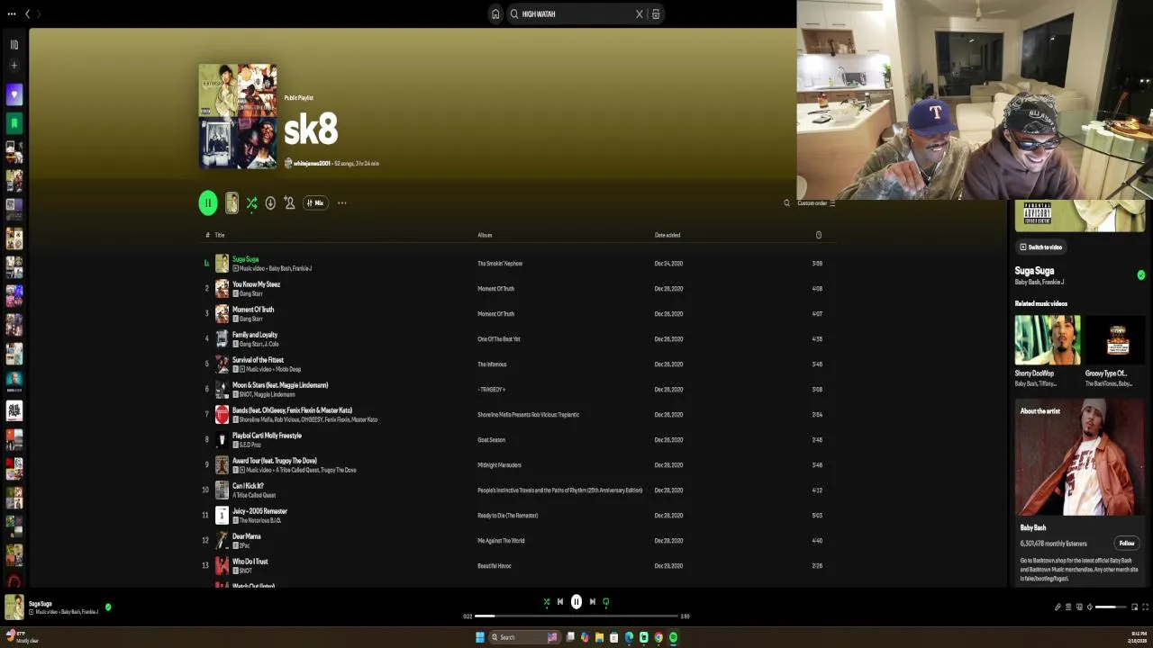Invite collaborators to the playlist
Image resolution: width=1153 pixels, height=648 pixels.
click(x=289, y=202)
